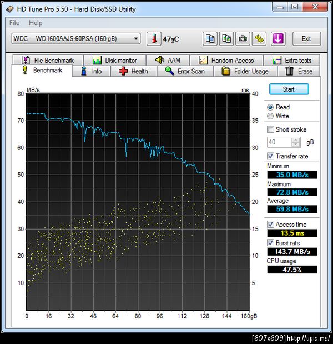The image size is (333, 344).
Task: Click the camera save screenshot icon
Action: click(243, 39)
